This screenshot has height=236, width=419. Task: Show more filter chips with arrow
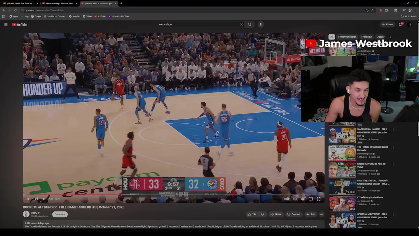point(390,37)
